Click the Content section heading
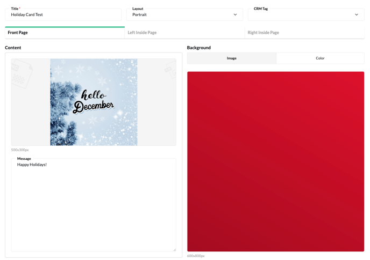 13,48
